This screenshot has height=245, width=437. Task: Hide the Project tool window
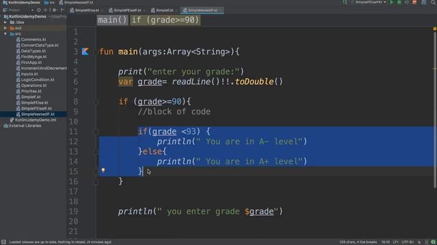[x=62, y=10]
